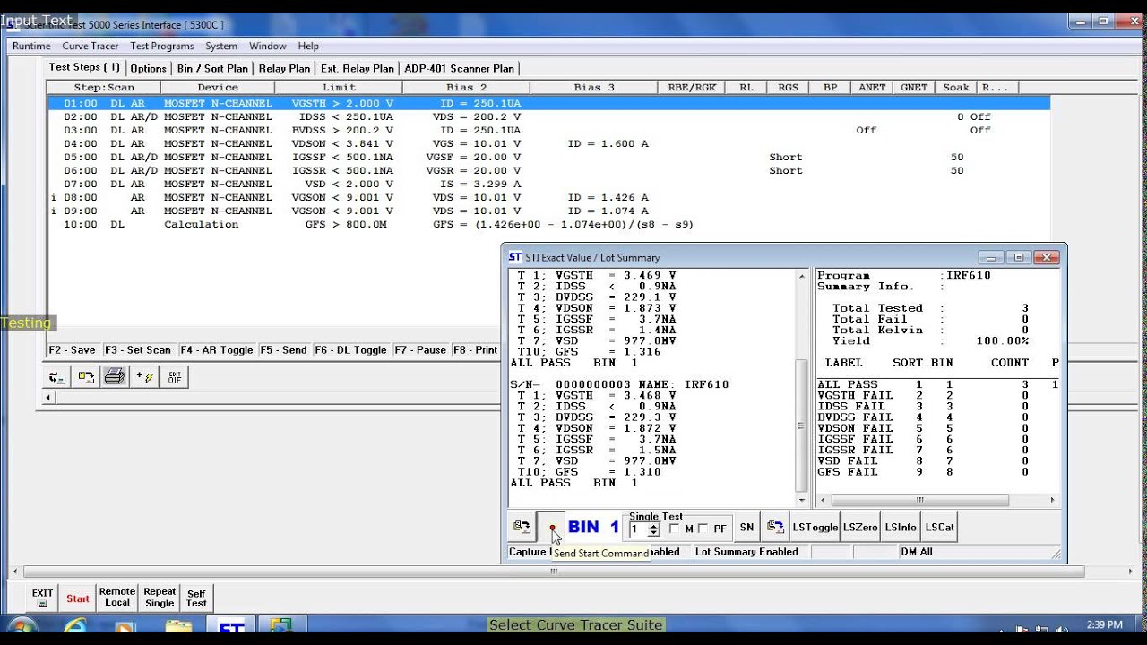The height and width of the screenshot is (645, 1147).
Task: Click the SN button in Lot Summary
Action: 746,528
